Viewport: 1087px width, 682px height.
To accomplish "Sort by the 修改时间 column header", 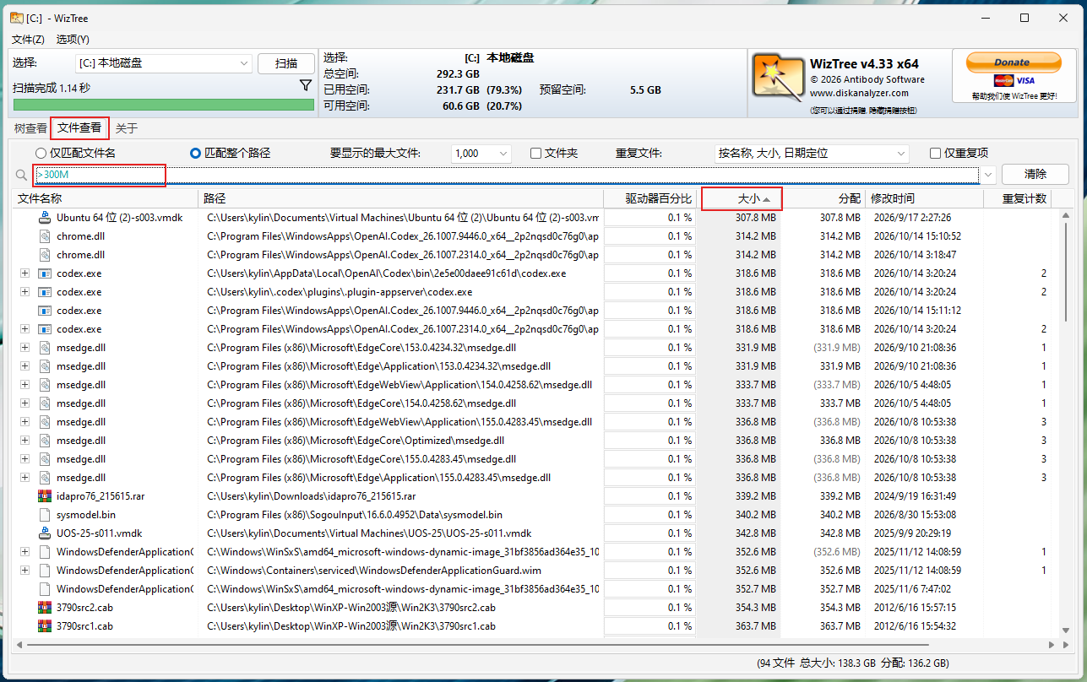I will [925, 198].
